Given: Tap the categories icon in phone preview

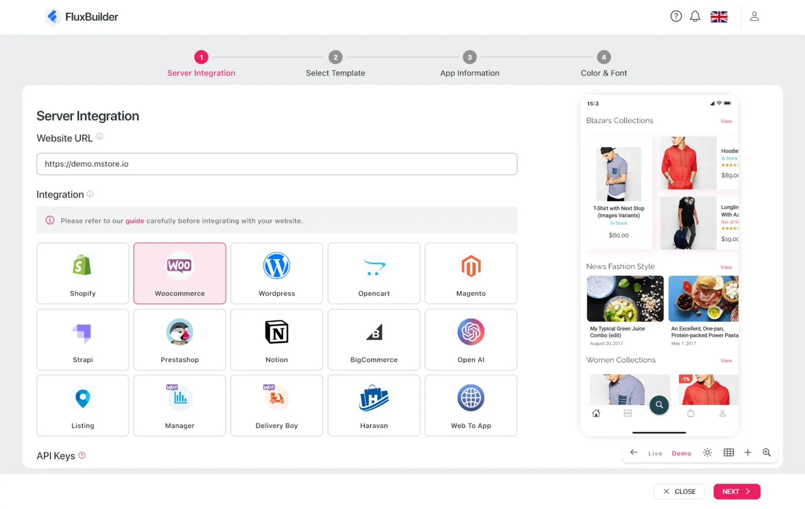Looking at the screenshot, I should click(x=627, y=413).
